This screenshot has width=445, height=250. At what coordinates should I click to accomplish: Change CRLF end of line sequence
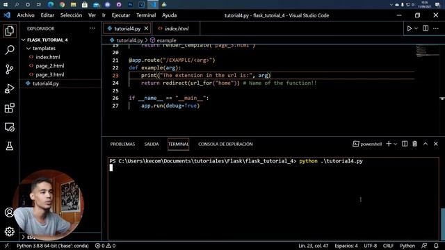pos(388,245)
